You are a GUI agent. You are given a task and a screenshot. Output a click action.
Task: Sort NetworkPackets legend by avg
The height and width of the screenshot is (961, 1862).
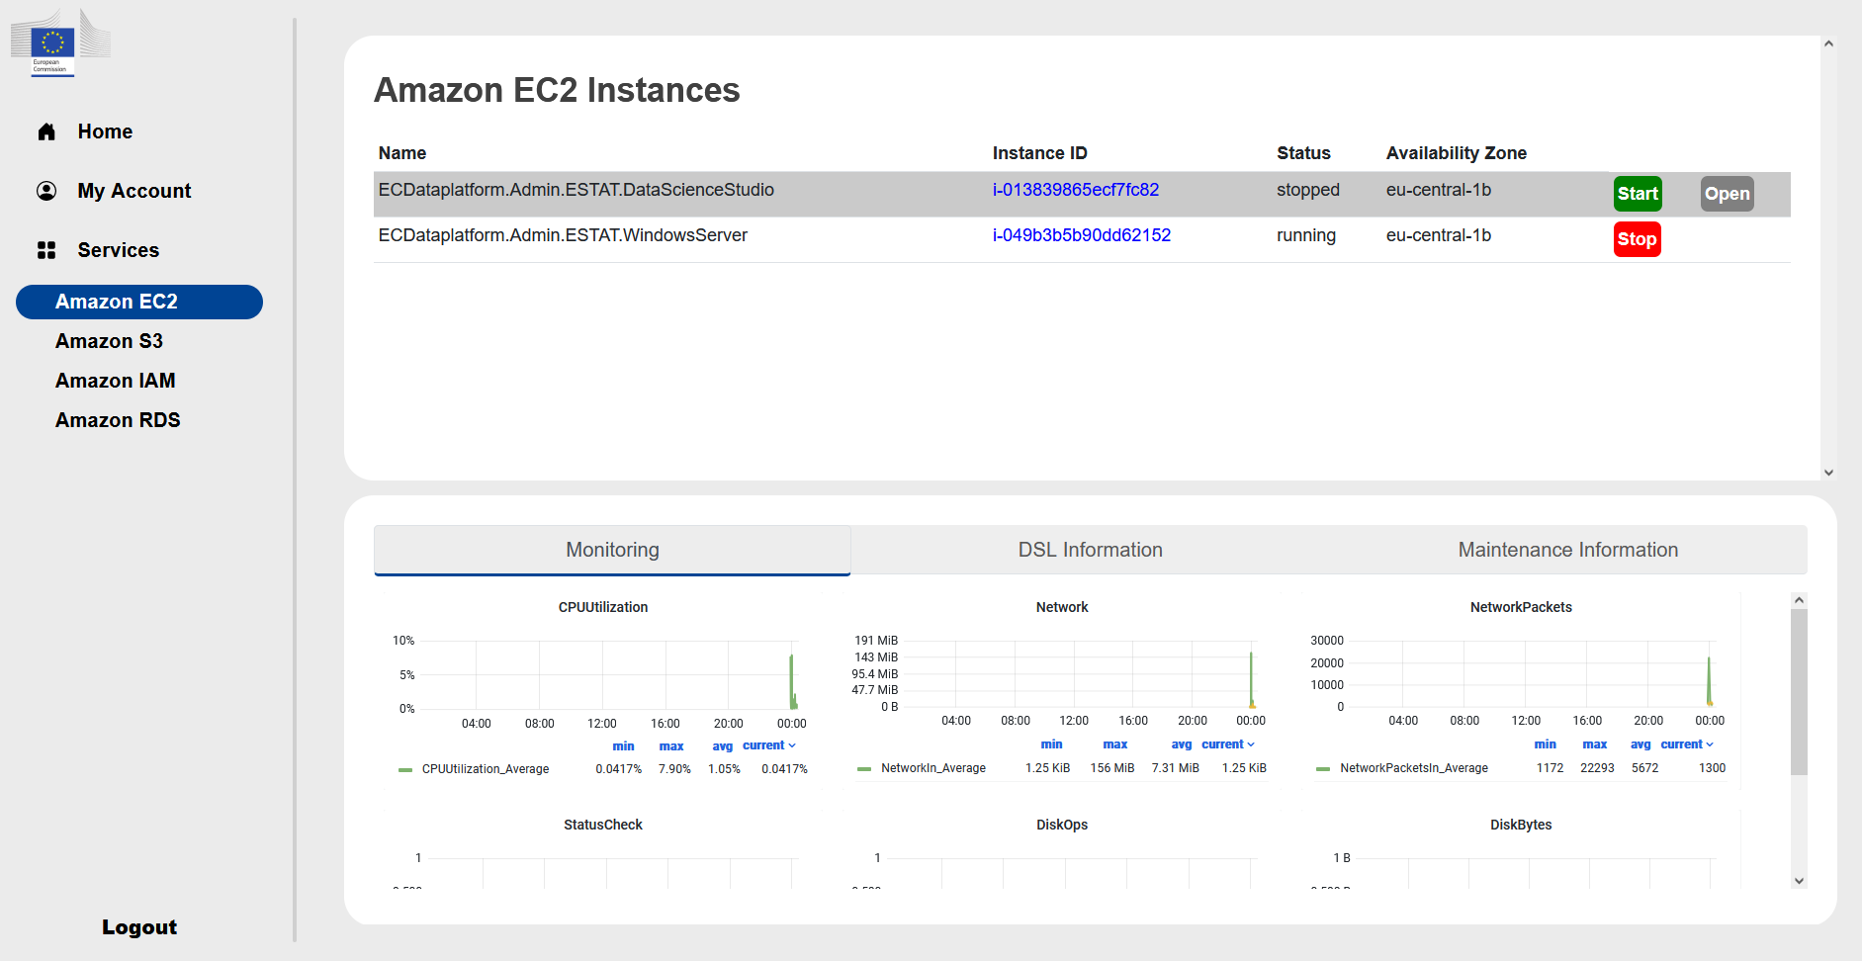point(1640,744)
